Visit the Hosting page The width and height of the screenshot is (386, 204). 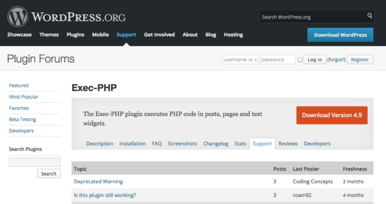[x=233, y=35]
